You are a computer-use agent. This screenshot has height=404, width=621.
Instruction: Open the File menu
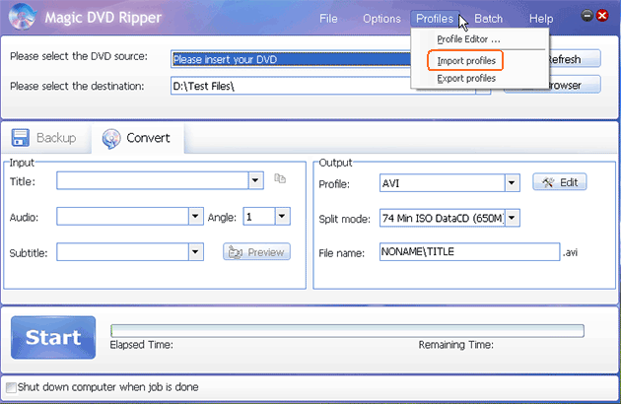tap(328, 19)
